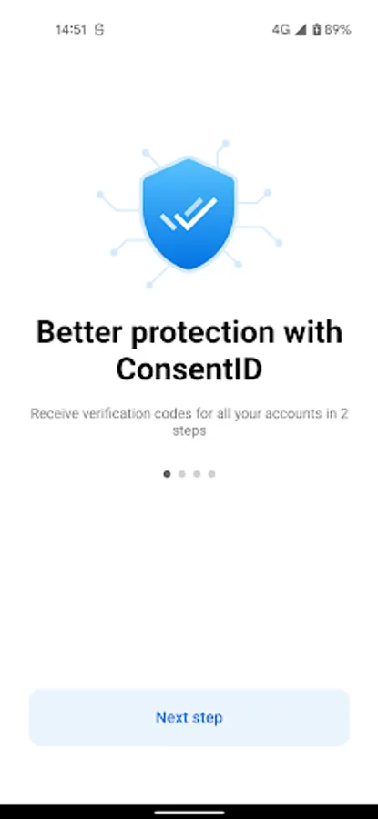Select the second page indicator dot
Image resolution: width=378 pixels, height=819 pixels.
pyautogui.click(x=181, y=474)
